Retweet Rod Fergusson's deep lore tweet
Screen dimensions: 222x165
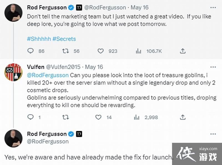click(65, 51)
